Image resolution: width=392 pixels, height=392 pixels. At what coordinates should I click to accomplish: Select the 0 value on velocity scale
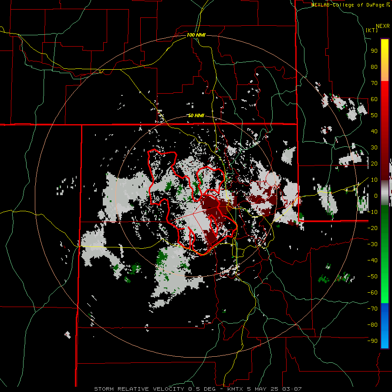[x=376, y=196]
